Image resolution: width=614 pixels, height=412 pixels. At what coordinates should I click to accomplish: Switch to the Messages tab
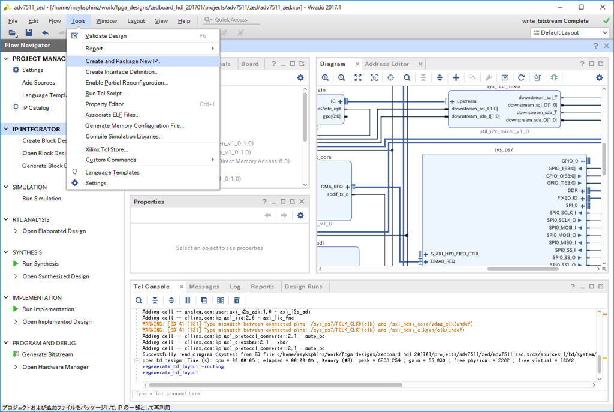tap(204, 287)
